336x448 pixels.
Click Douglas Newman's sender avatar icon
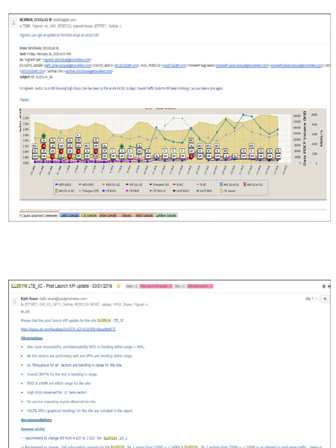pyautogui.click(x=14, y=23)
